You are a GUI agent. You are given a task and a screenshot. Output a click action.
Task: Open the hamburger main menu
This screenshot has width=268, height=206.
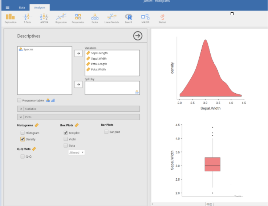point(8,8)
